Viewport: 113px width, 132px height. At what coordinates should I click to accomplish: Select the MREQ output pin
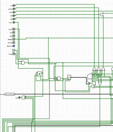14,9
